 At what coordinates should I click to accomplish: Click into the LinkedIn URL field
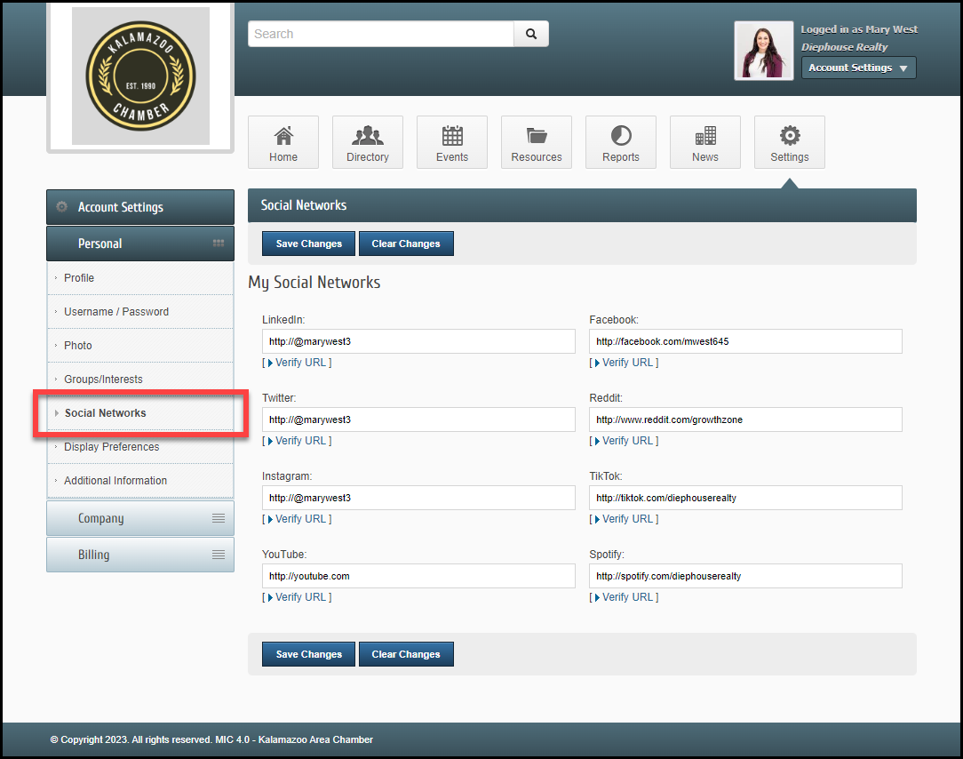pyautogui.click(x=418, y=341)
